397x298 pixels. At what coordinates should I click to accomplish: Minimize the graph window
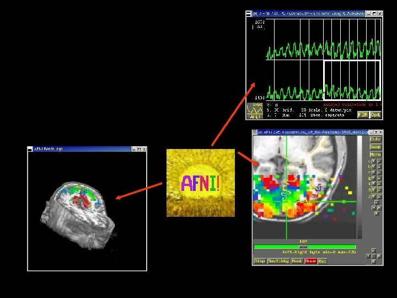coord(369,14)
